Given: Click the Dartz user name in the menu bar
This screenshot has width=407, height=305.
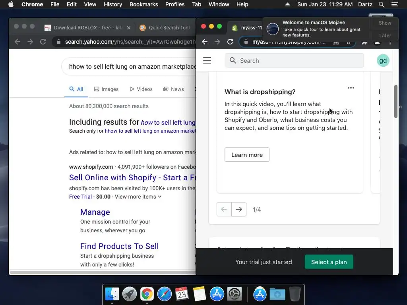Looking at the screenshot, I should pyautogui.click(x=365, y=4).
